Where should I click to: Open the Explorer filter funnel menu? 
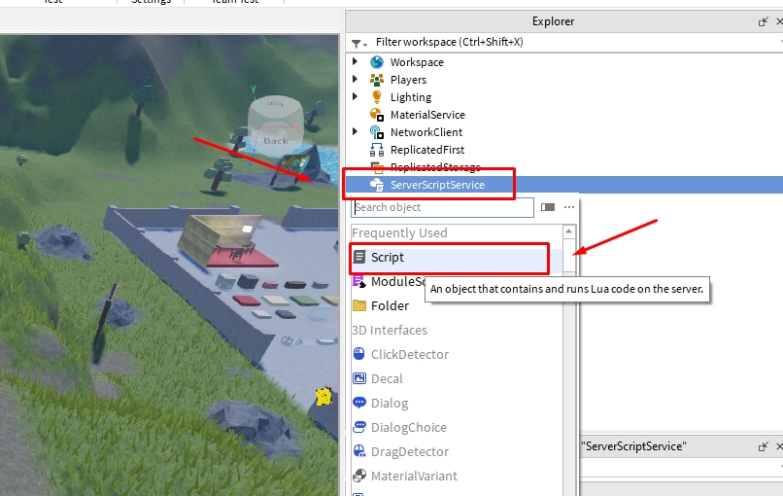coord(358,43)
